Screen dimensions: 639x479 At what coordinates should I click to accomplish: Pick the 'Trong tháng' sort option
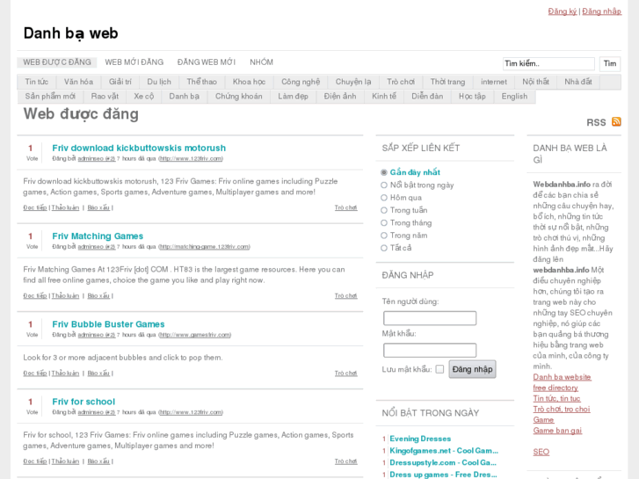(383, 223)
